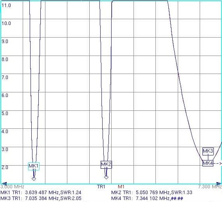The image size is (222, 202).
Task: Click the MK3 readout 7.035 384 MHz, SWR:2.05
Action: tap(41, 198)
